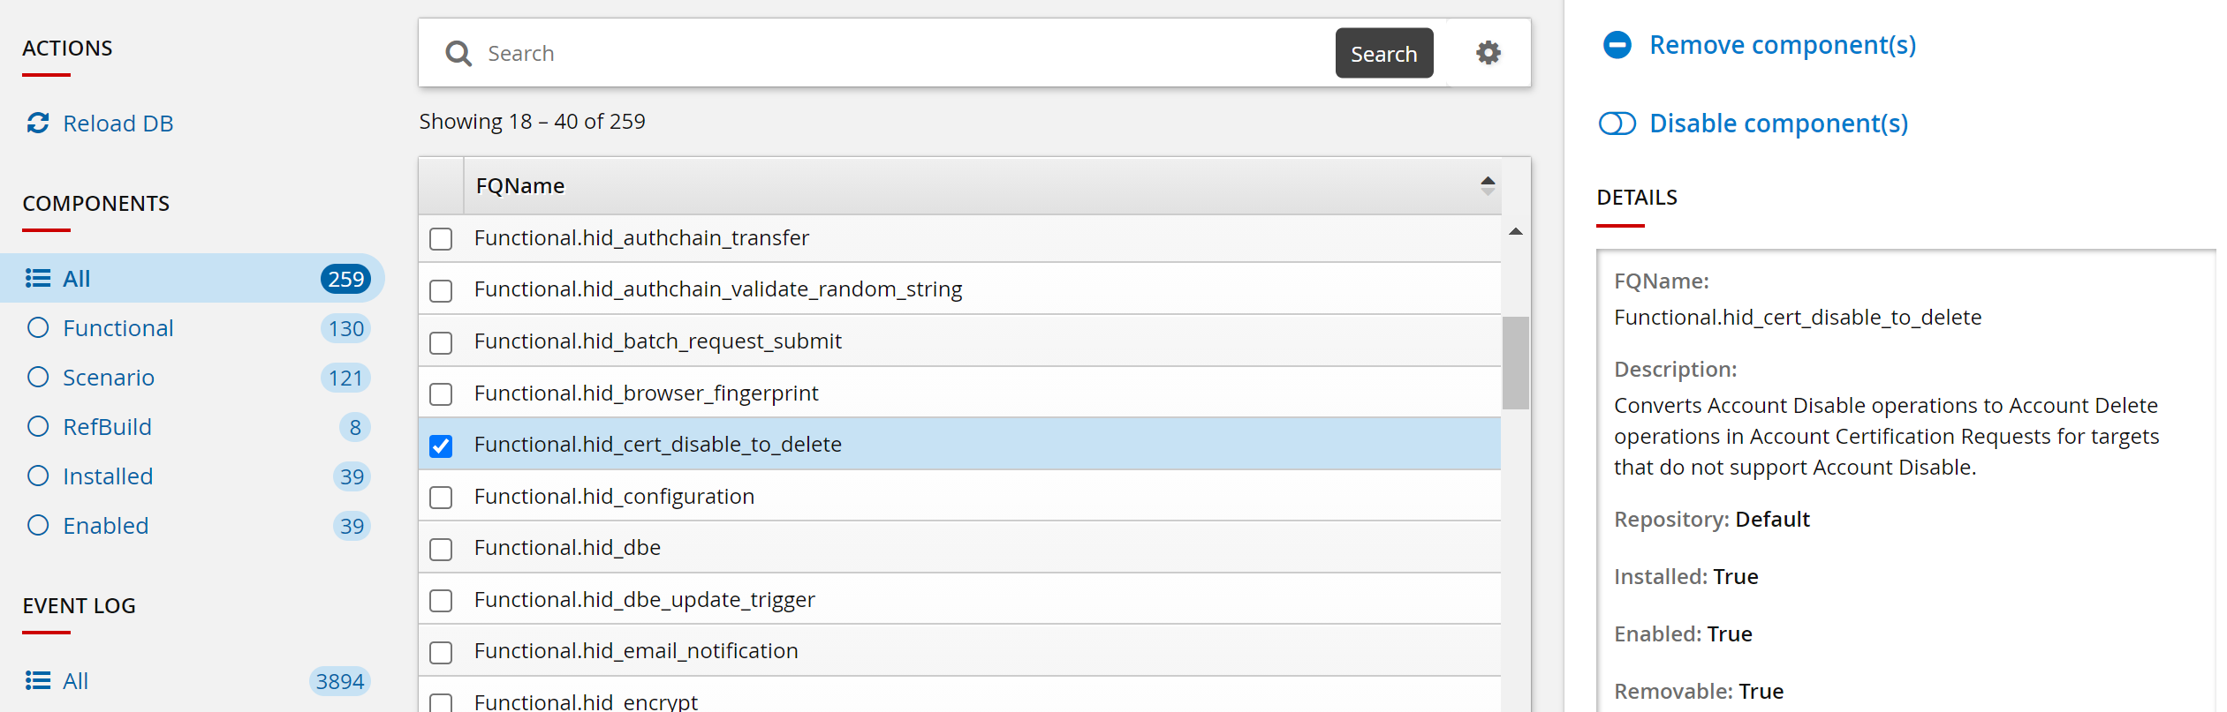2227x712 pixels.
Task: Select the Functional radio filter
Action: [x=38, y=328]
